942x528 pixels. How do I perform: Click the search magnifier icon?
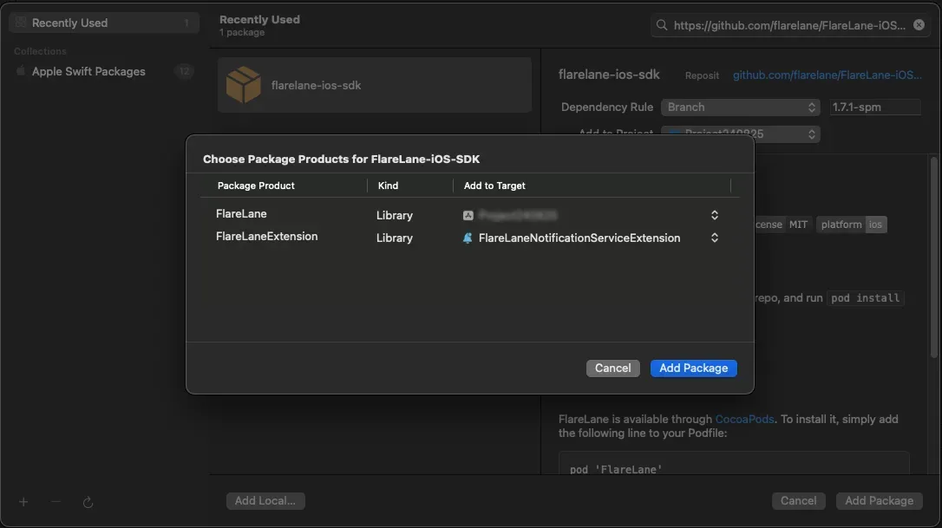pos(662,25)
